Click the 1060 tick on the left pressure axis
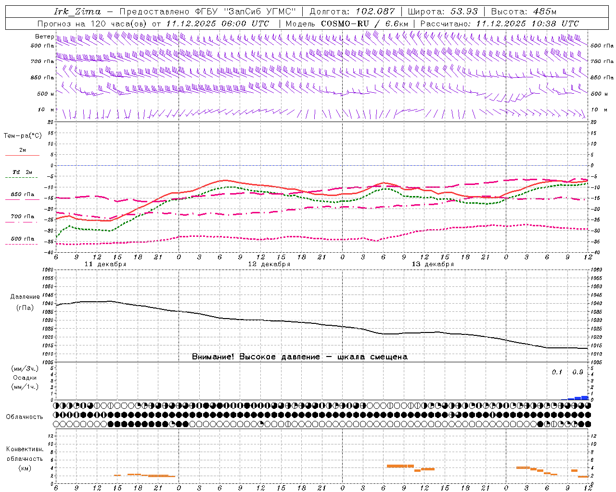This screenshot has height=492, width=616. click(48, 270)
